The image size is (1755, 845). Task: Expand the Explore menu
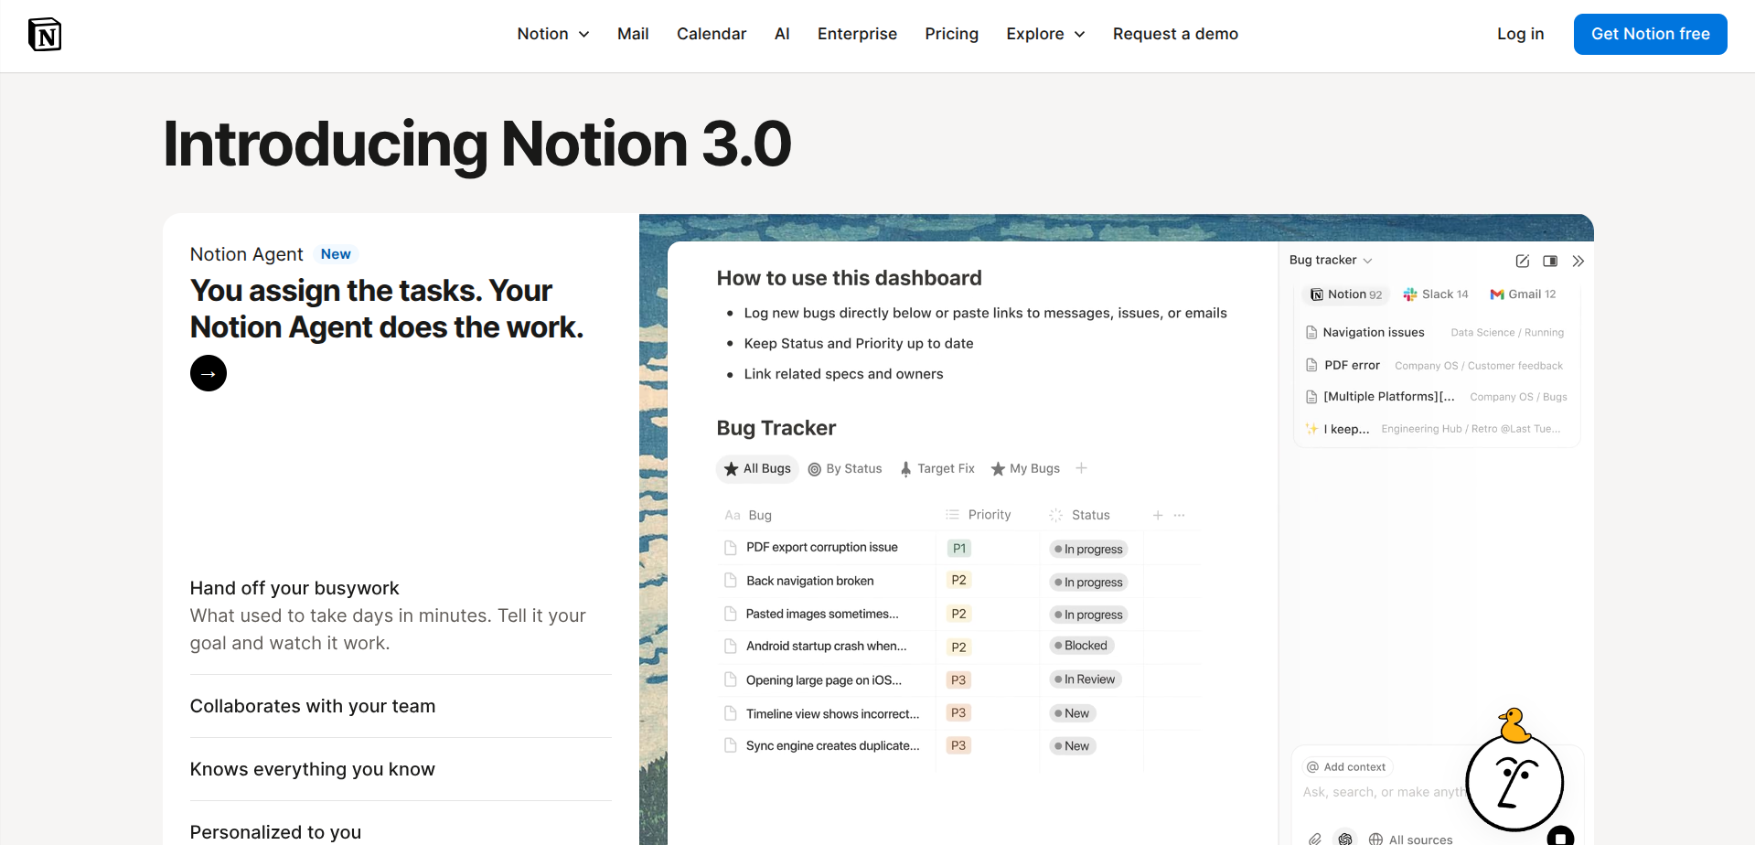pos(1045,34)
